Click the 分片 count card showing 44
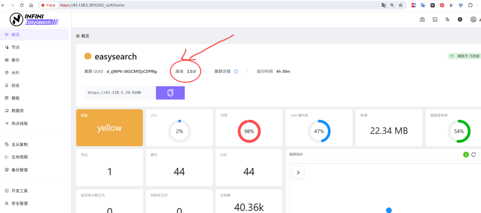The height and width of the screenshot is (213, 481). point(249,168)
